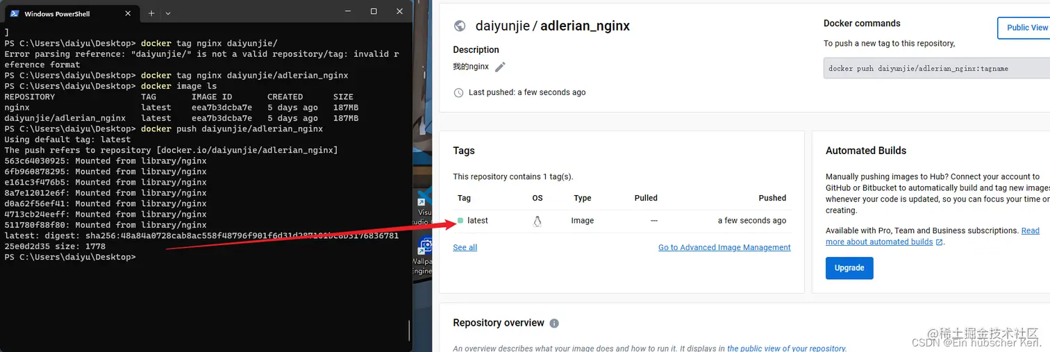Click the docker tag nginx daiyunjie/adlerian_nginx command
1050x352 pixels.
pyautogui.click(x=244, y=75)
